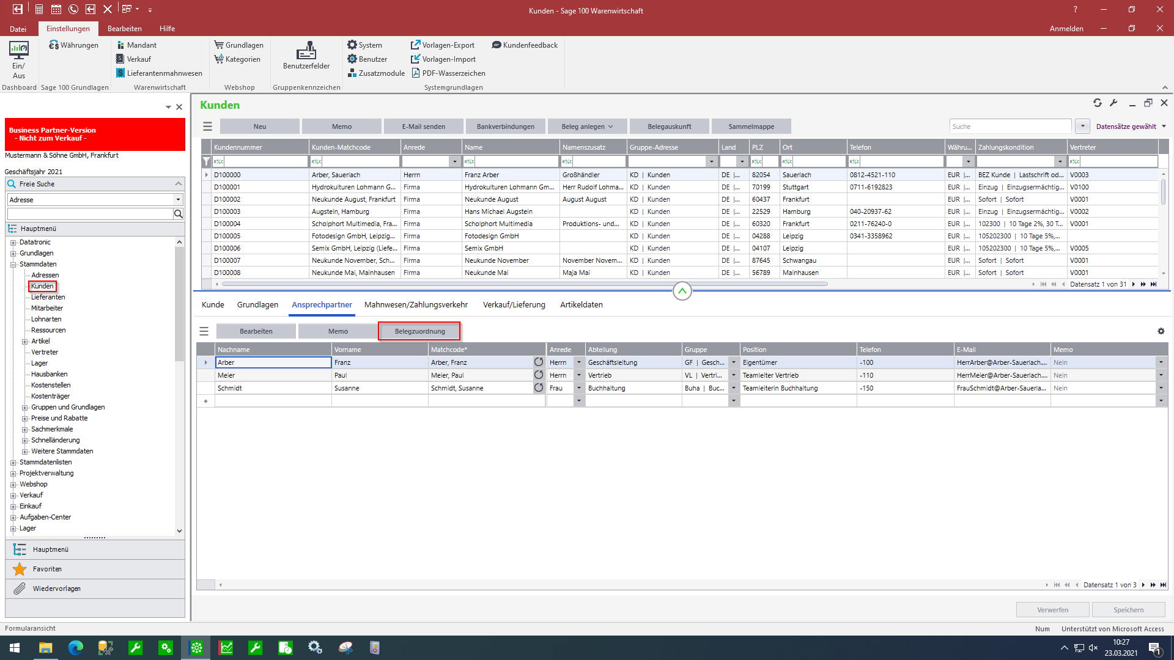Go to next record in customer navigator
The width and height of the screenshot is (1174, 660).
(x=1133, y=284)
